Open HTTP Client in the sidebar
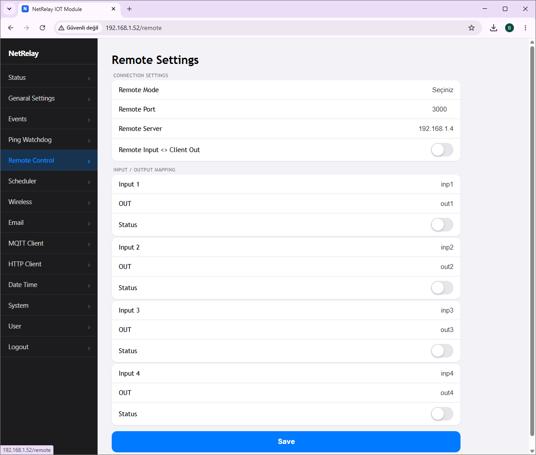Viewport: 536px width, 455px height. coord(49,264)
